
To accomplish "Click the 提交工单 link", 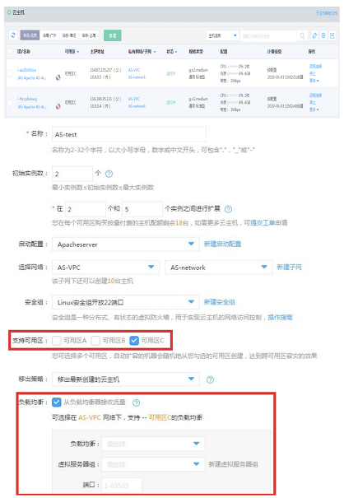I will click(x=263, y=222).
